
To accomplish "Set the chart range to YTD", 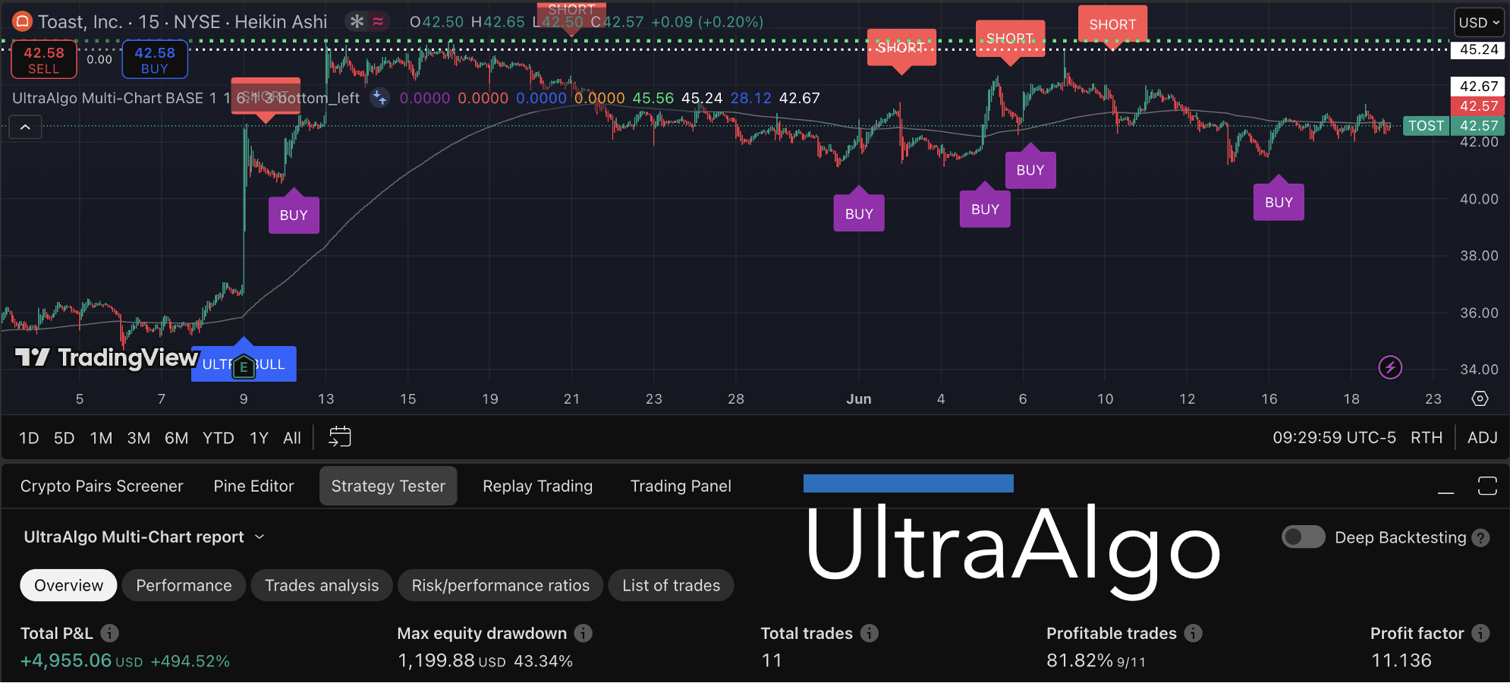I will (219, 438).
